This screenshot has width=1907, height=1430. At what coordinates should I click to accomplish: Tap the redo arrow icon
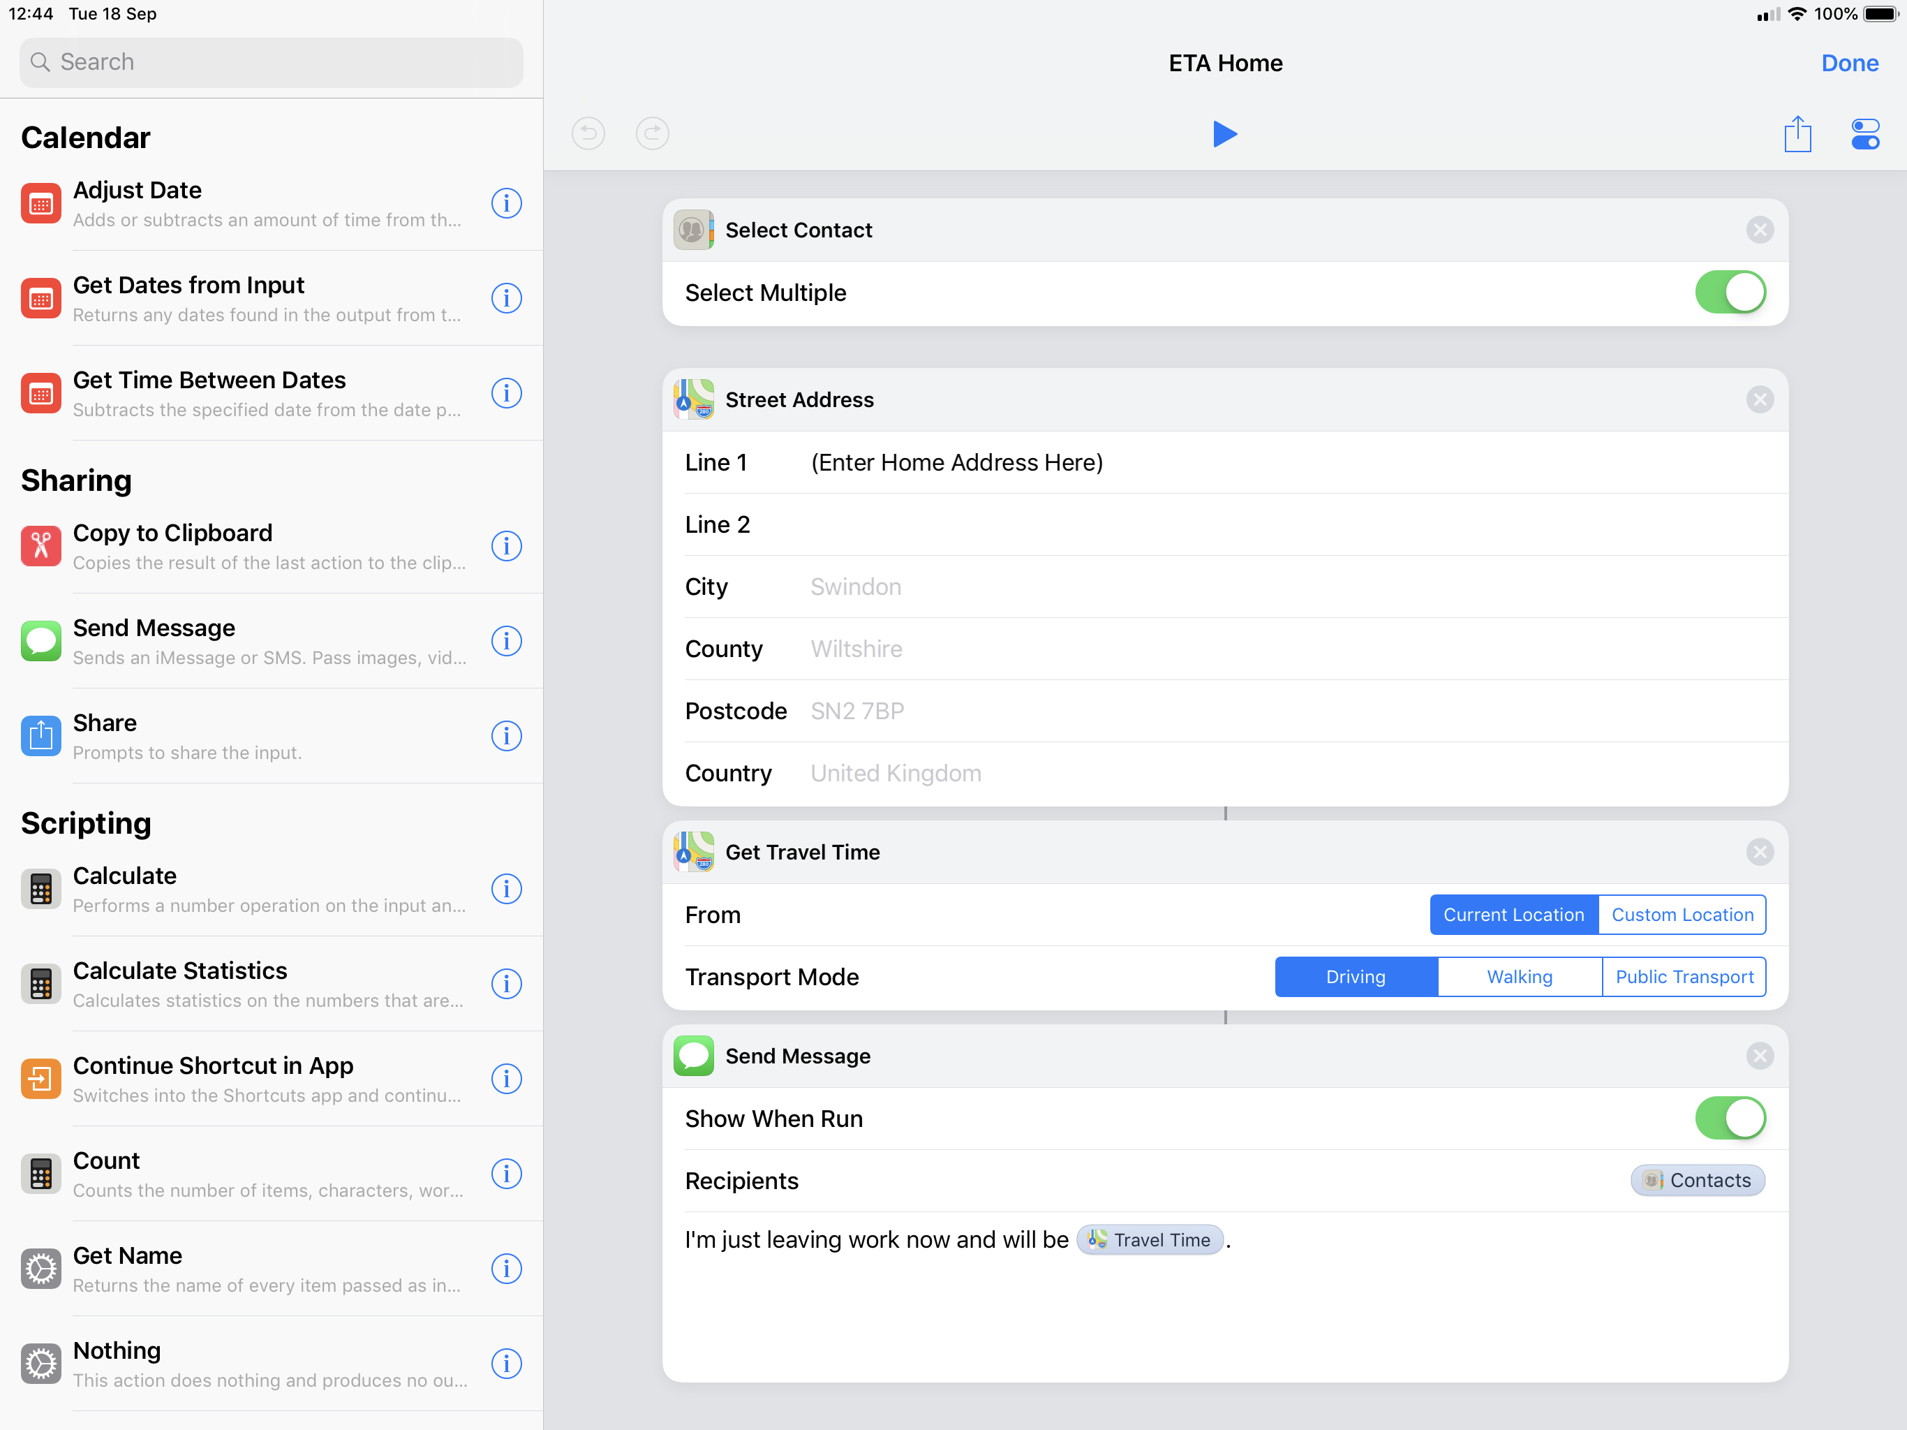[x=653, y=133]
